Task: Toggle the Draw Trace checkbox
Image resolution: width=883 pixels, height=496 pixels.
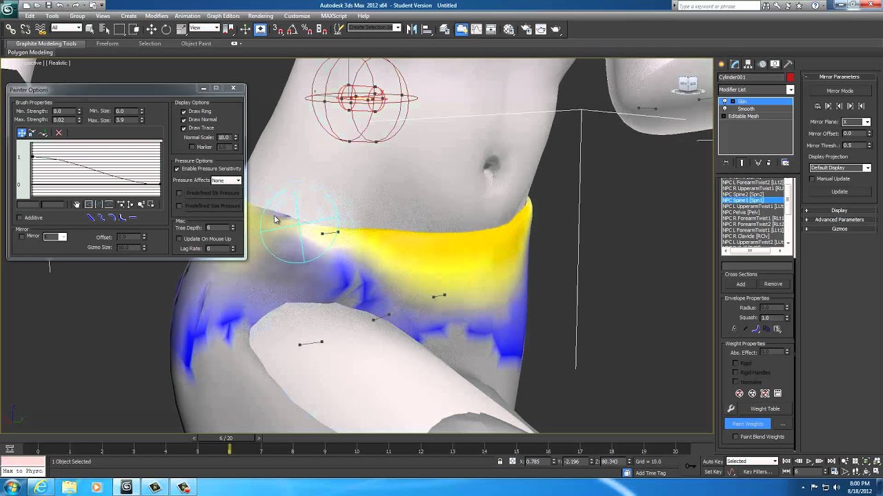Action: (x=183, y=128)
